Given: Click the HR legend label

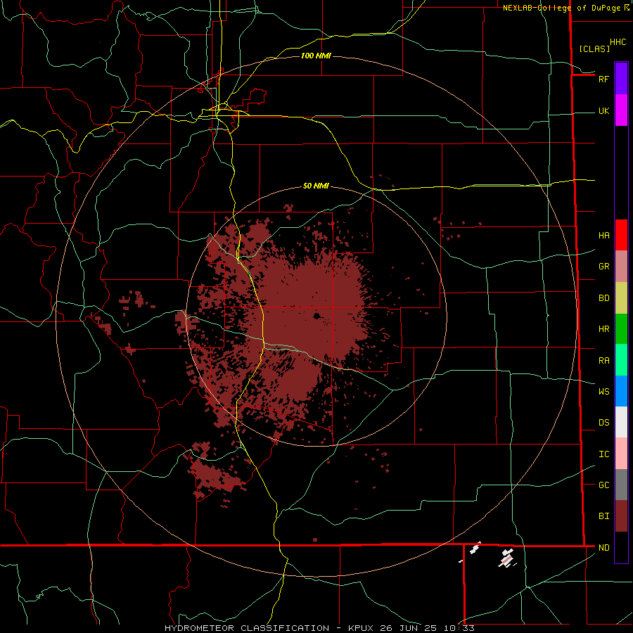Looking at the screenshot, I should coord(603,329).
